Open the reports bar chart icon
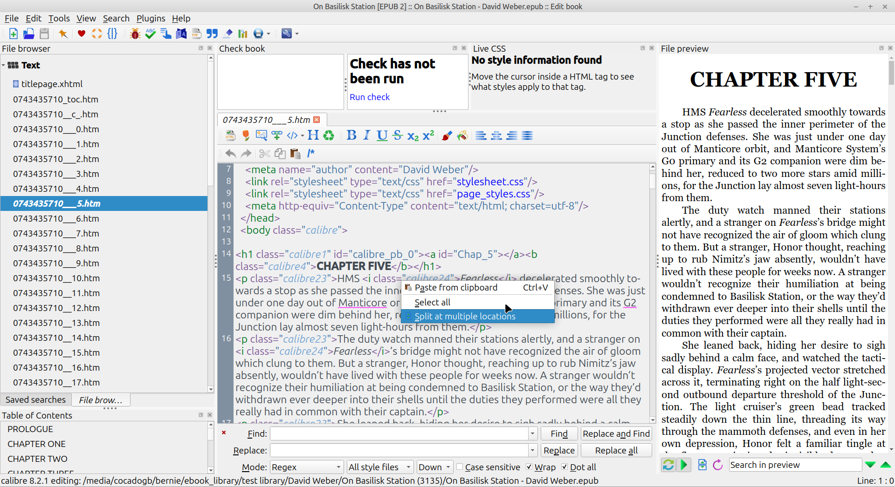Screen dimensions: 895x487 coord(243,34)
